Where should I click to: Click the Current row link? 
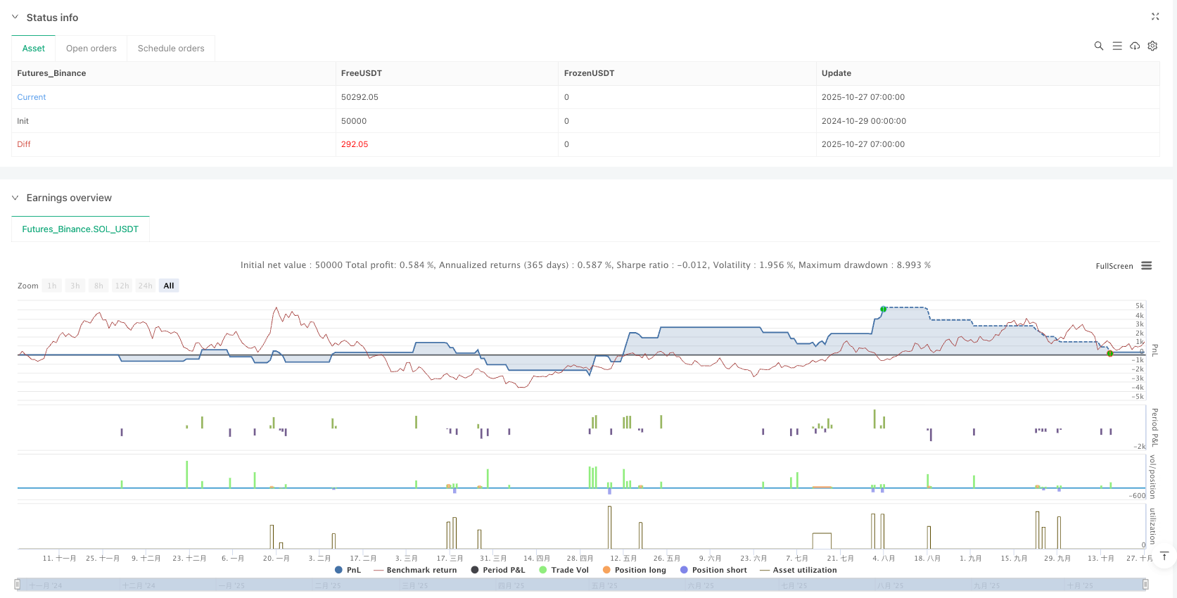[x=32, y=97]
